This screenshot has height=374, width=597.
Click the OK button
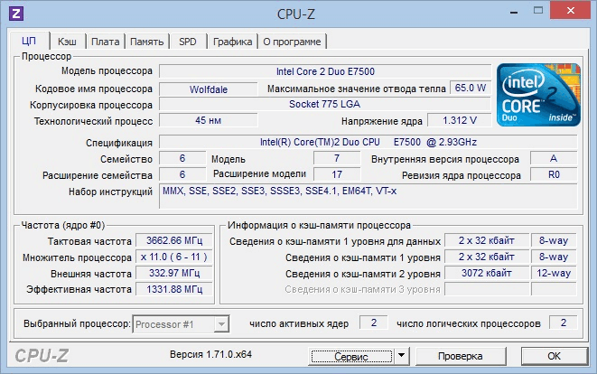555,356
